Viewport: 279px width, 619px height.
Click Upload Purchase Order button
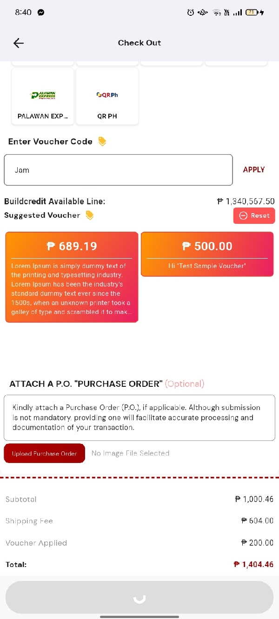45,454
